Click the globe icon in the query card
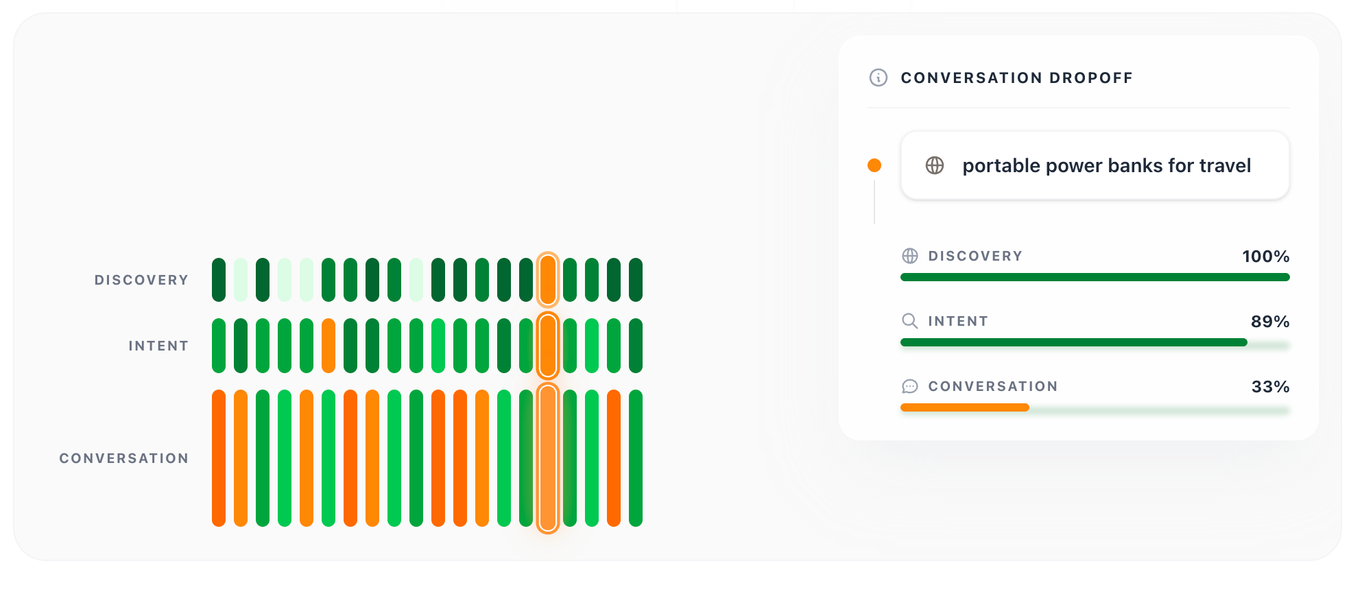Viewport: 1362px width, 594px height. tap(935, 165)
